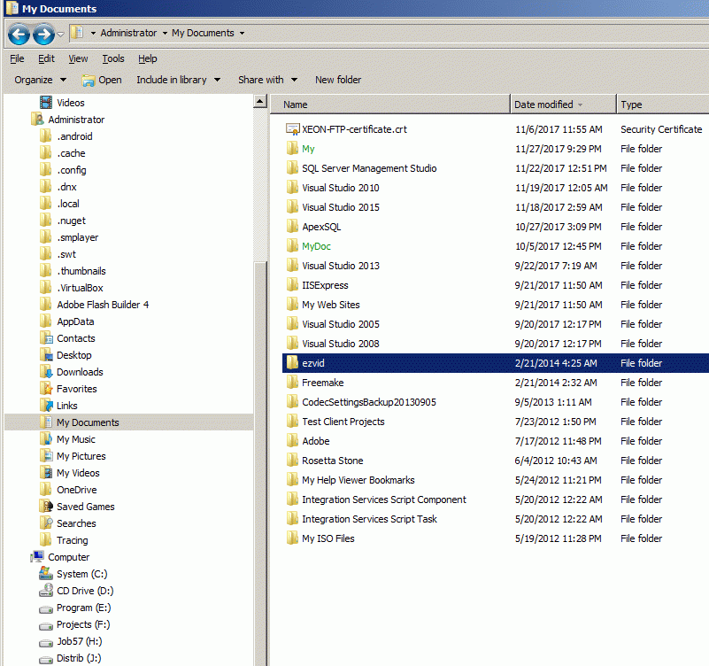Click the navigation pane scroll up arrow
Image resolution: width=709 pixels, height=666 pixels.
(260, 101)
